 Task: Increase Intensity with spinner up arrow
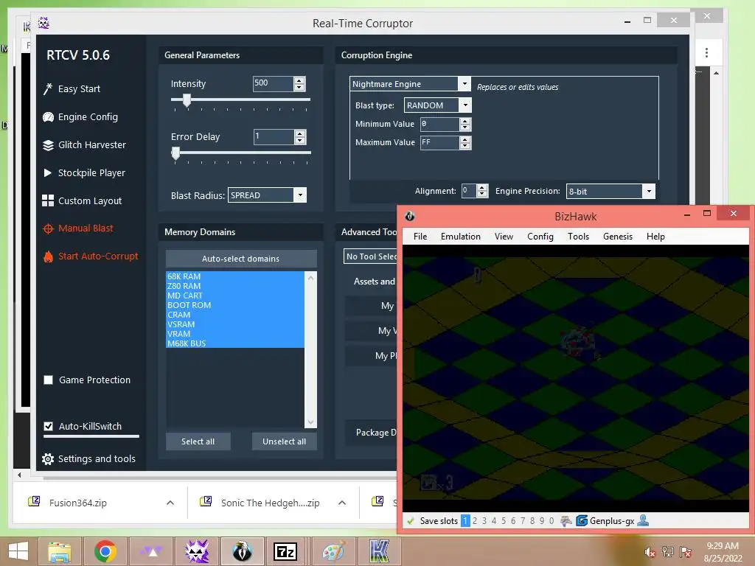click(x=299, y=80)
